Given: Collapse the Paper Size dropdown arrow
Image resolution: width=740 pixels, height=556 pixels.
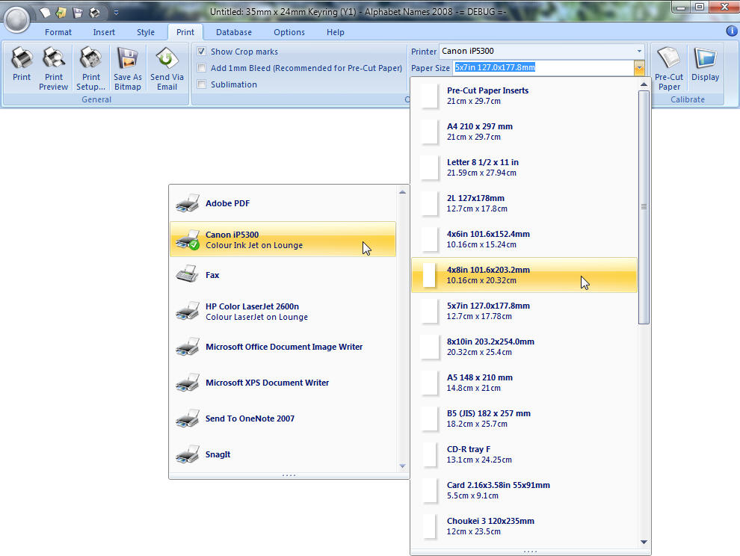Looking at the screenshot, I should coord(639,67).
